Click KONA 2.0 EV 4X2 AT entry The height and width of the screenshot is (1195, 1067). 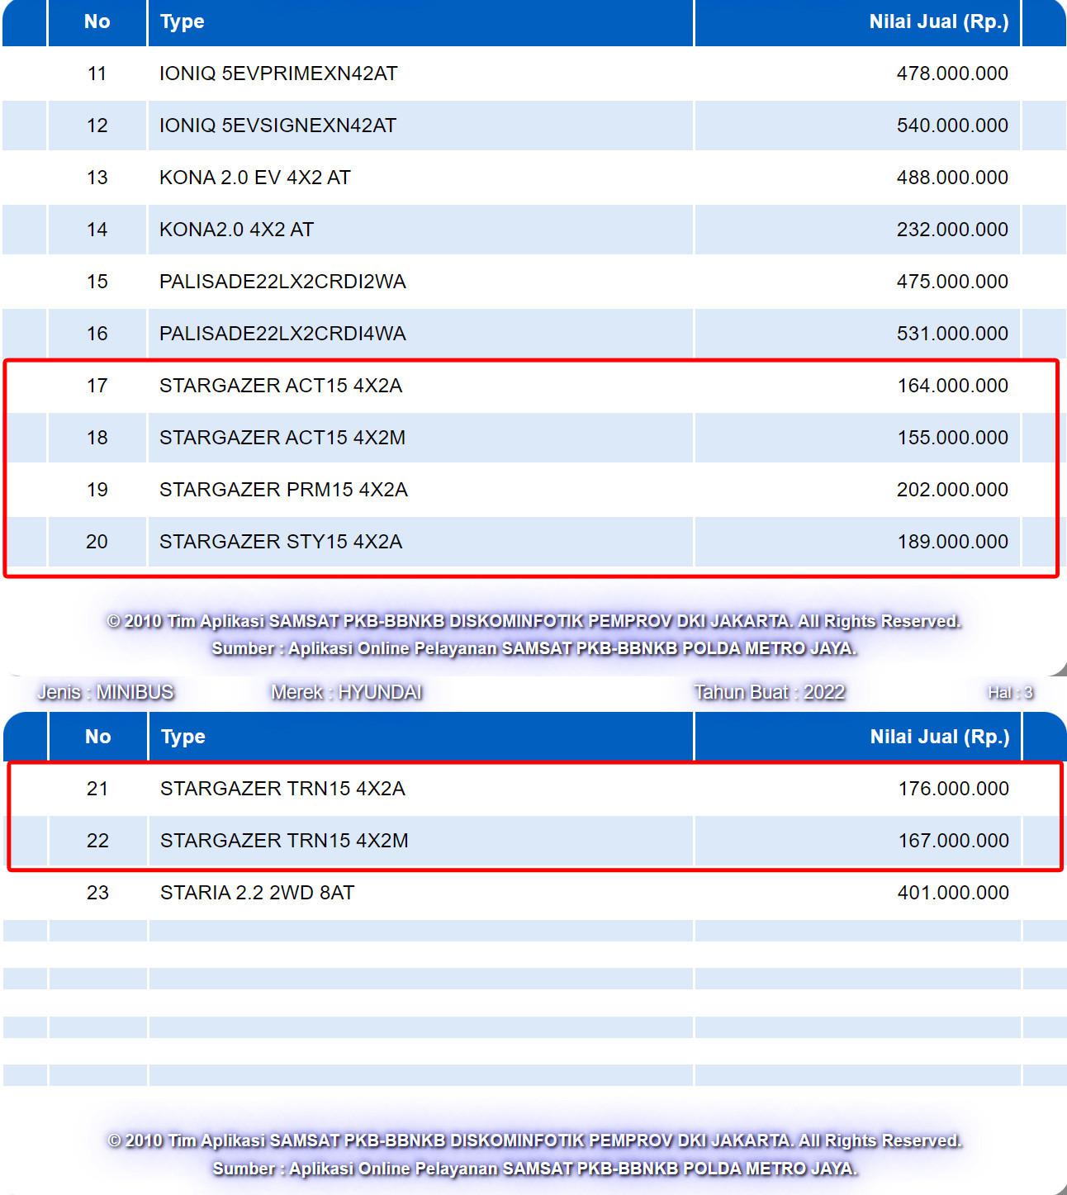pyautogui.click(x=255, y=178)
